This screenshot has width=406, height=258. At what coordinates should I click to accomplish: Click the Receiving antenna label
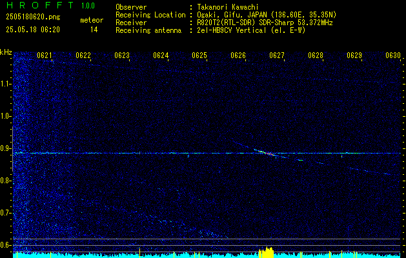148,30
